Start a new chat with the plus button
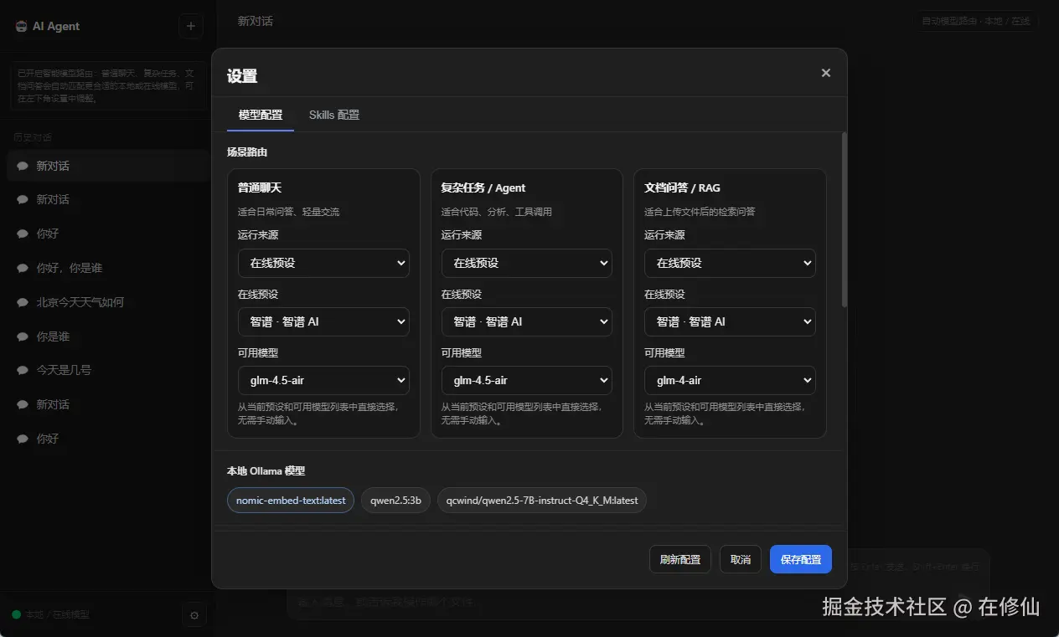Image resolution: width=1059 pixels, height=637 pixels. 191,27
